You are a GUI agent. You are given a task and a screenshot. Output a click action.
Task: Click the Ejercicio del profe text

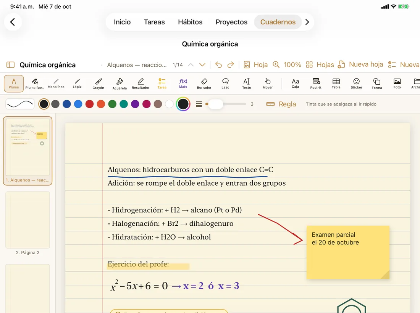tap(138, 264)
